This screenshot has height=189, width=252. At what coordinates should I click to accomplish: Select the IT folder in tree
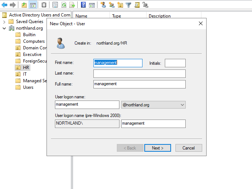tap(25, 74)
